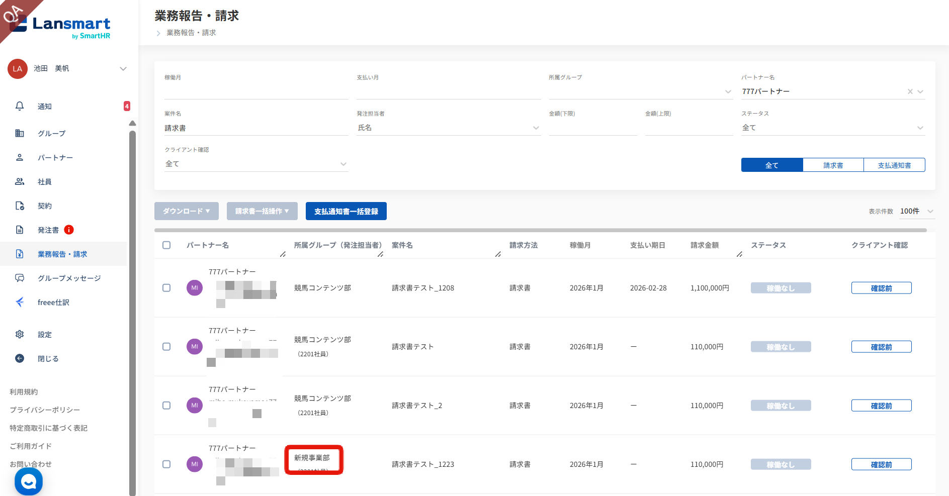Click the Contract document icon
The image size is (949, 496).
click(x=20, y=206)
